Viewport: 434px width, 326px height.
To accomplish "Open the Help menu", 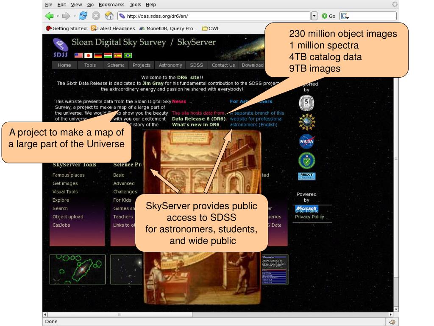I will pyautogui.click(x=151, y=4).
